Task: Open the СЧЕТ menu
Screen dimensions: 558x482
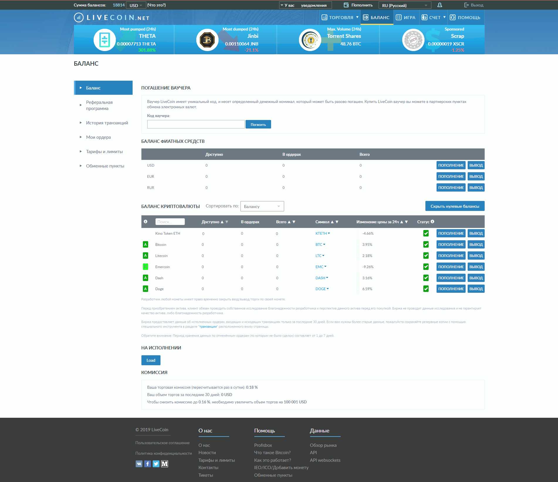Action: pyautogui.click(x=433, y=17)
